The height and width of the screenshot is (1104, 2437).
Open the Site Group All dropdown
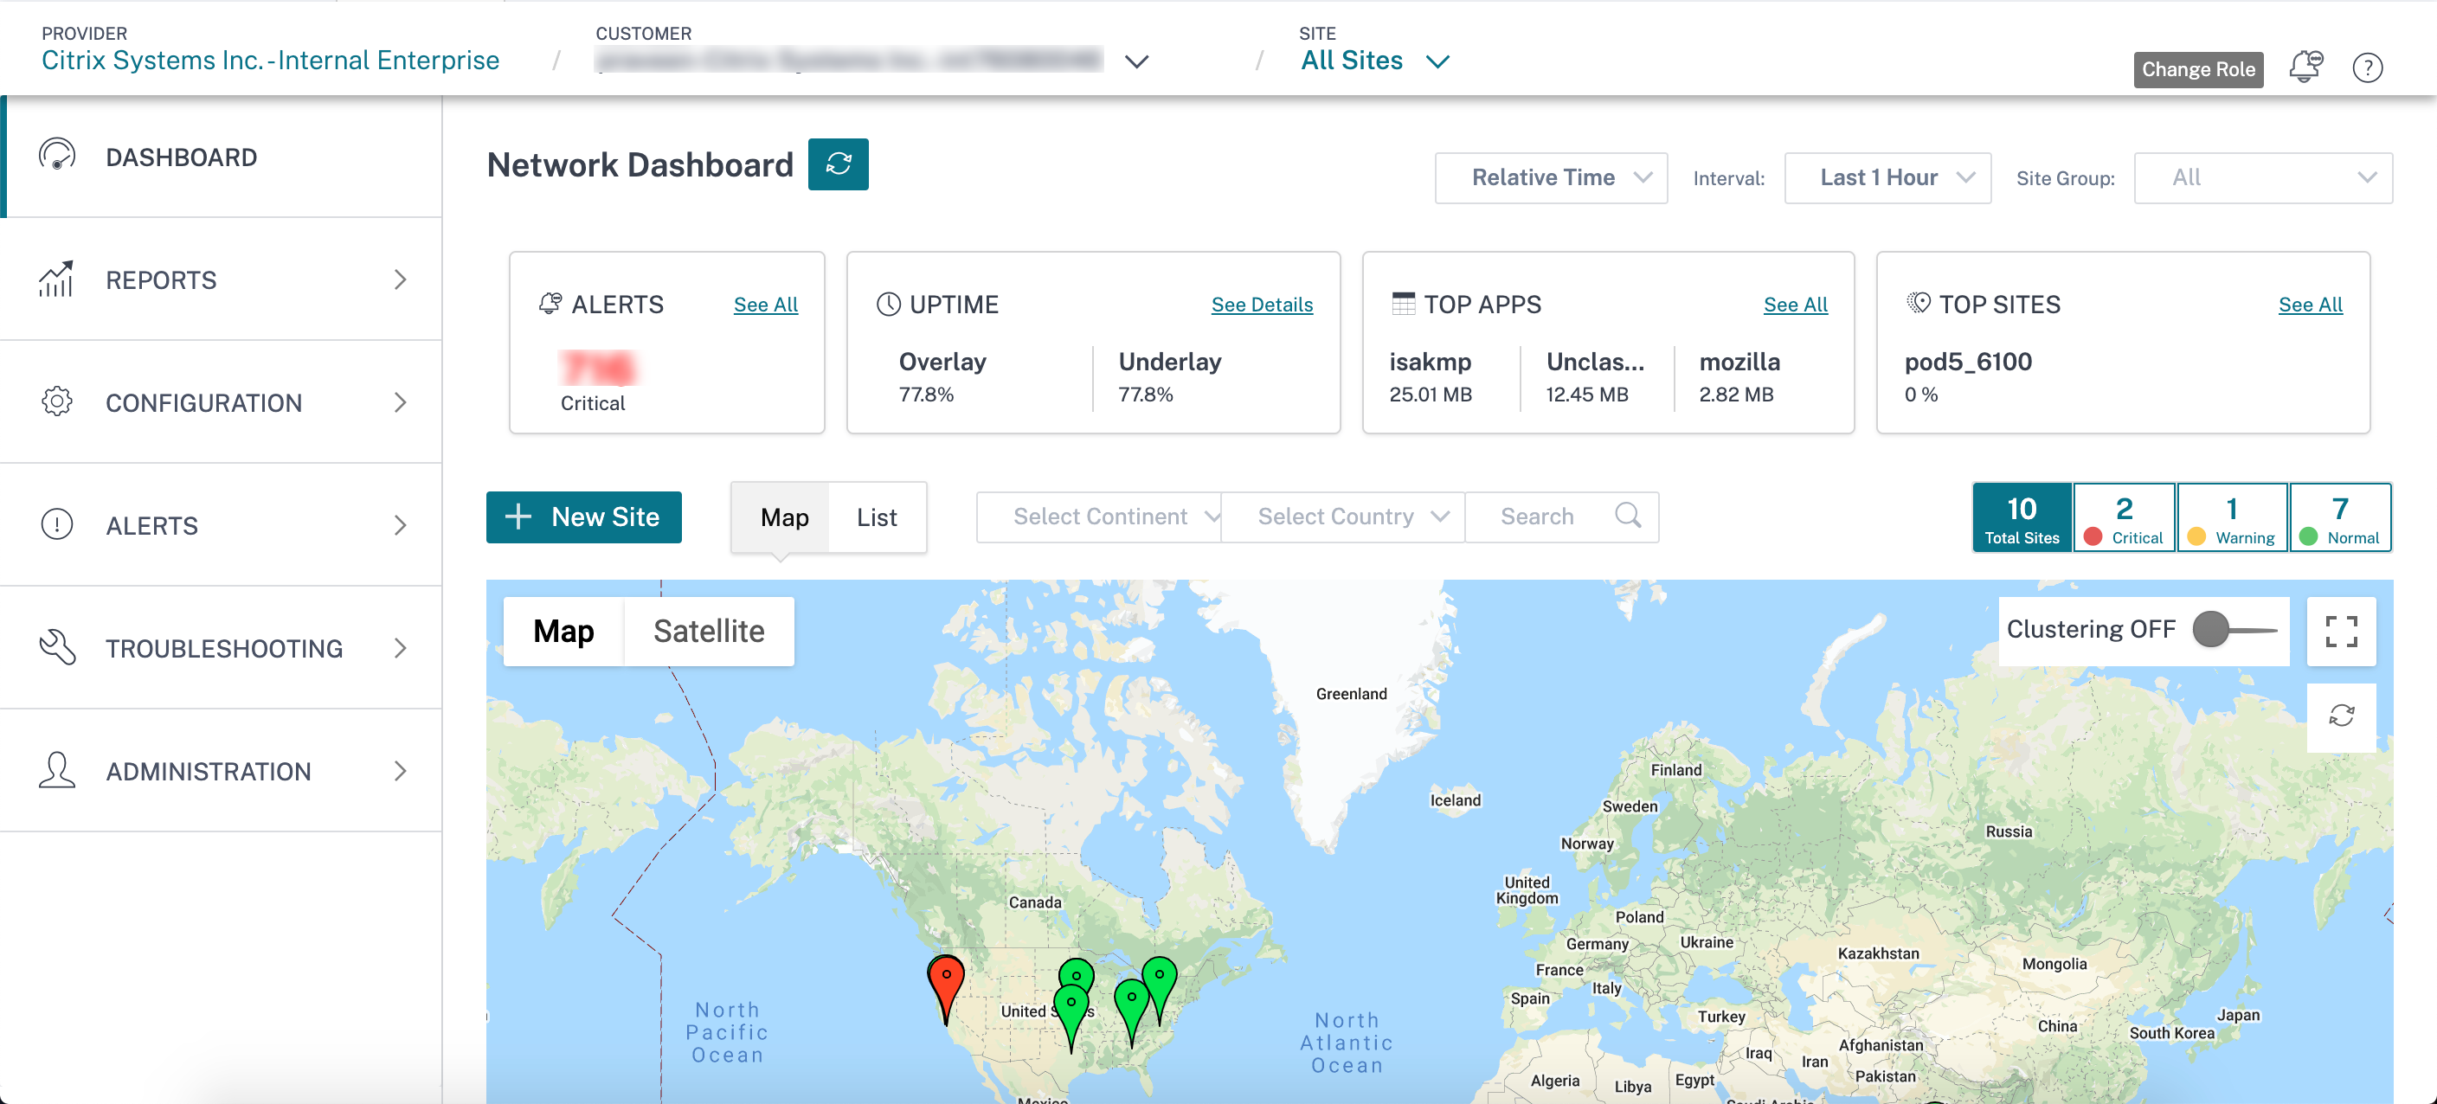[2263, 178]
